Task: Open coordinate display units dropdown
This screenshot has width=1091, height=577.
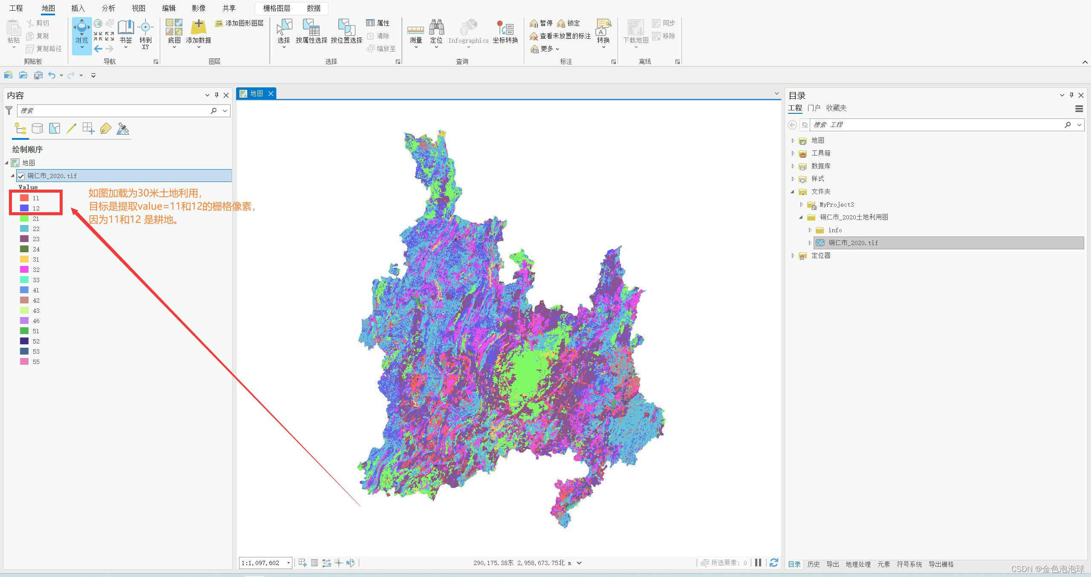Action: (x=579, y=563)
